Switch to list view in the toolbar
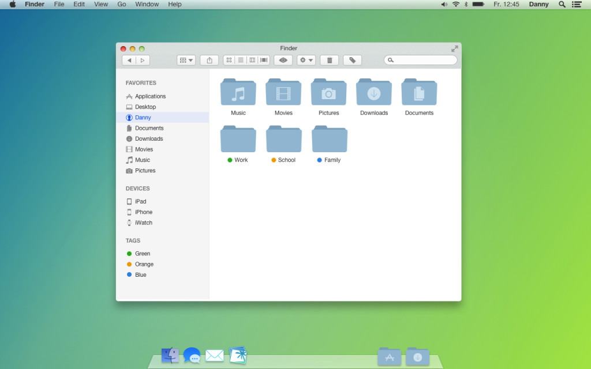This screenshot has height=369, width=591. [241, 60]
